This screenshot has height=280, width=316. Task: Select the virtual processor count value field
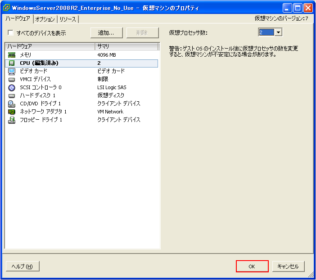(x=266, y=32)
